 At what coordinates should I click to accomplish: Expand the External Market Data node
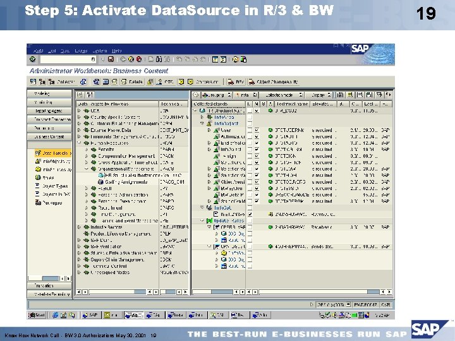point(79,130)
